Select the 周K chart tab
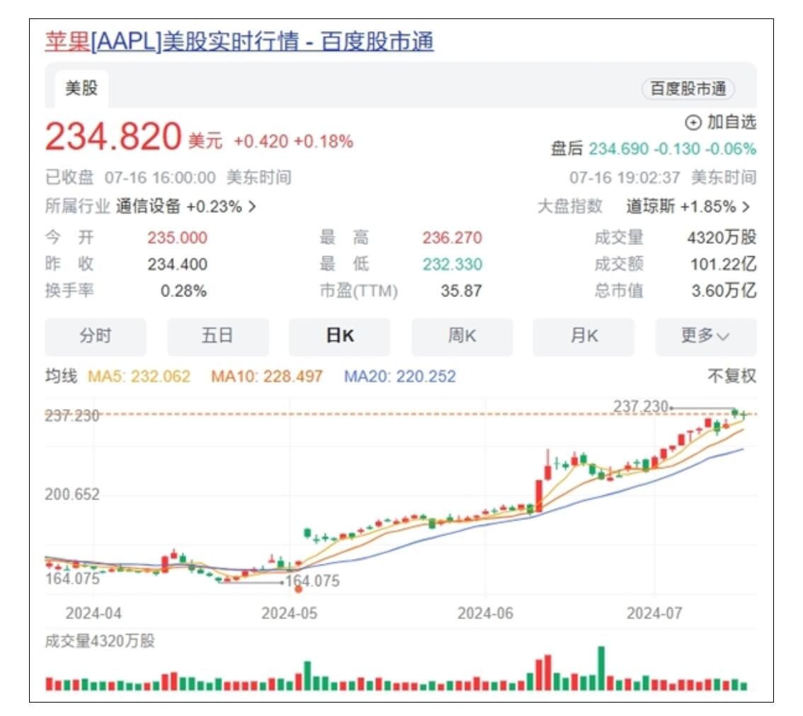Screen dimensions: 803x716 point(462,336)
